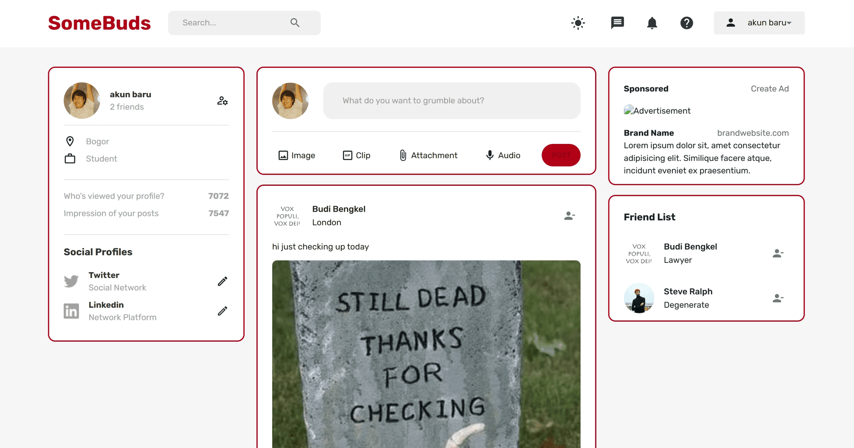Screen dimensions: 854x448
Task: Visit brandwebsite.com link
Action: 753,133
